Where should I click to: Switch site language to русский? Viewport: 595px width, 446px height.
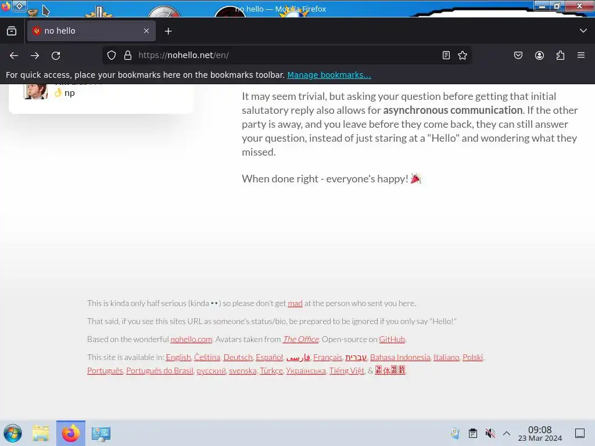[x=211, y=371]
